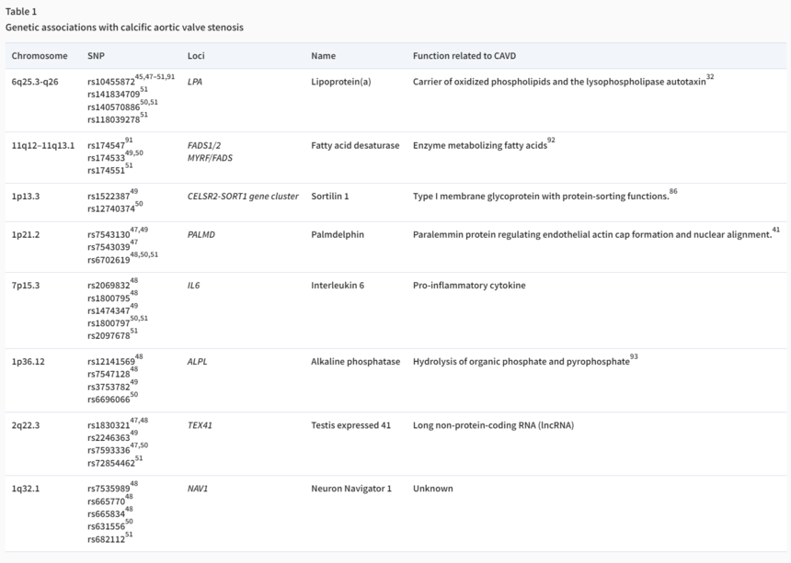Click the 'Table 1' title
The image size is (791, 563).
(x=21, y=12)
